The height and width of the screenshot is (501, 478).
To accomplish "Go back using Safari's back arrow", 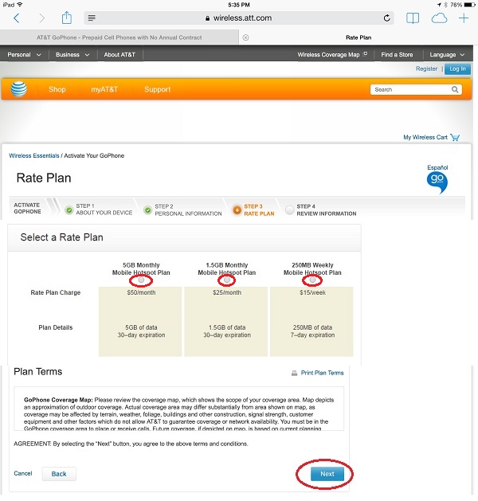I will click(17, 18).
